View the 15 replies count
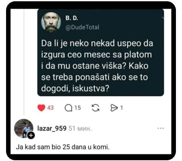The image size is (182, 161). 77,108
